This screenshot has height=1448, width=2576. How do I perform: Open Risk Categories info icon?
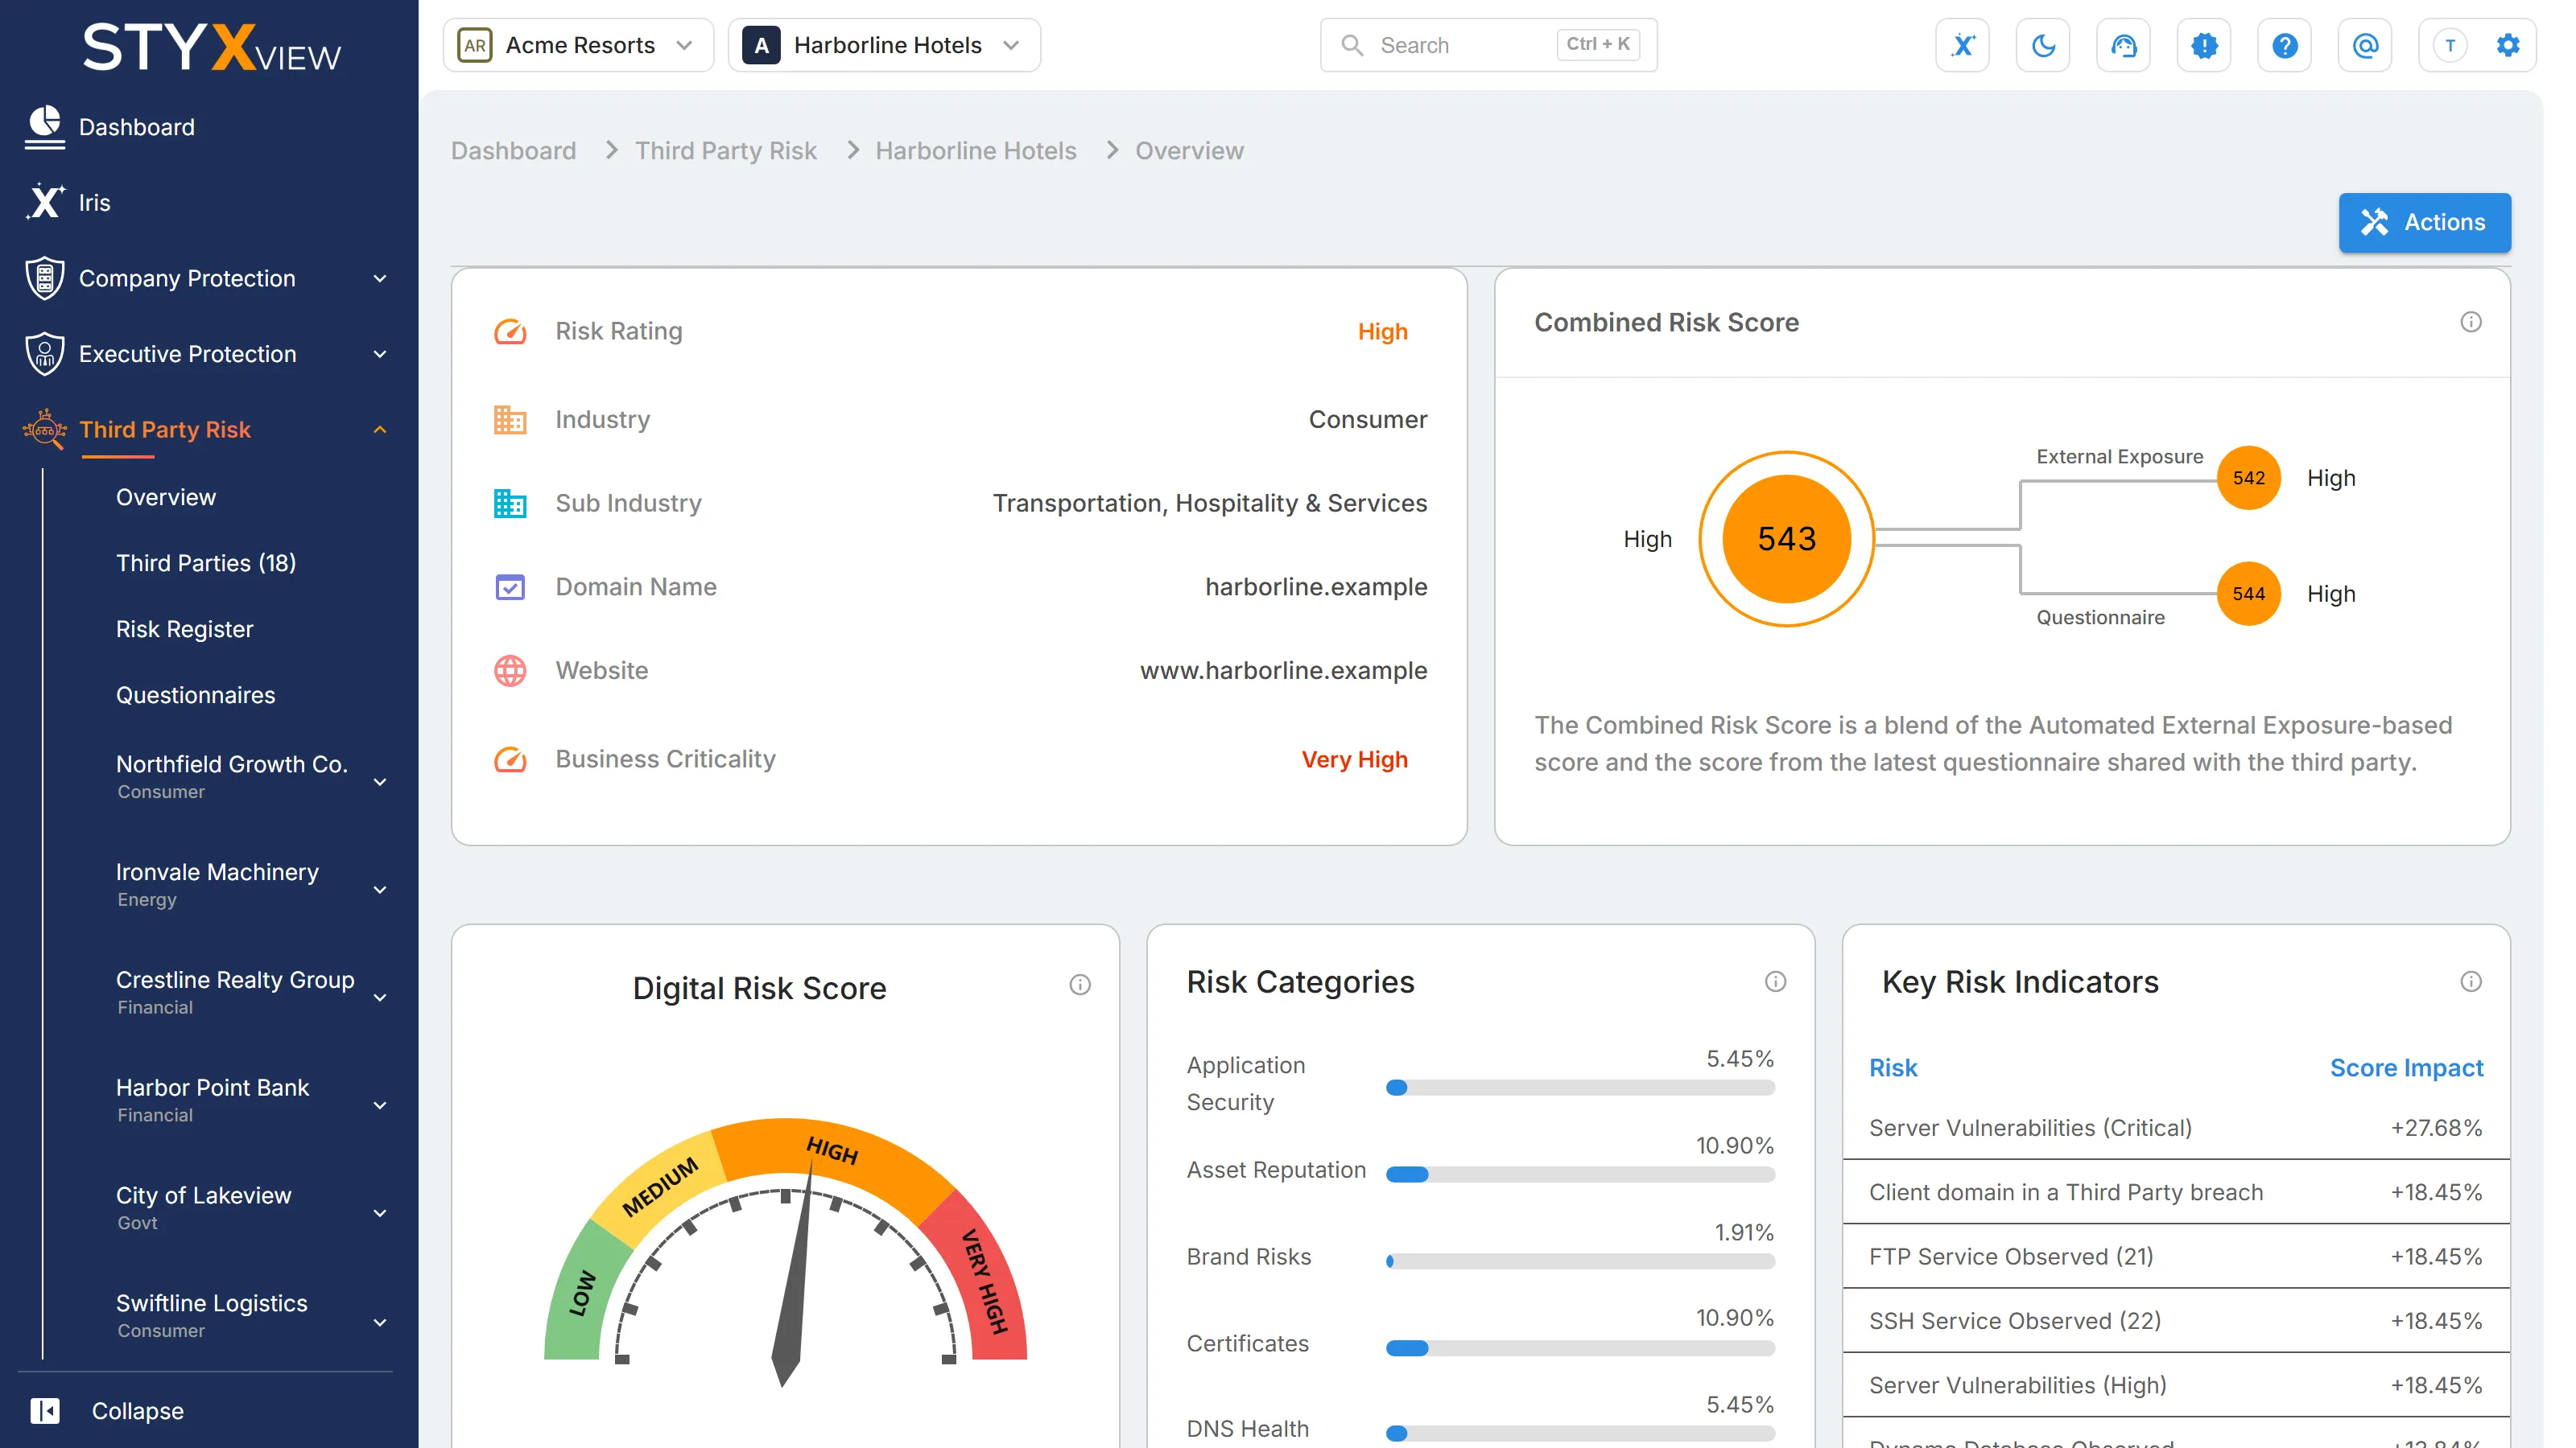[x=1775, y=981]
